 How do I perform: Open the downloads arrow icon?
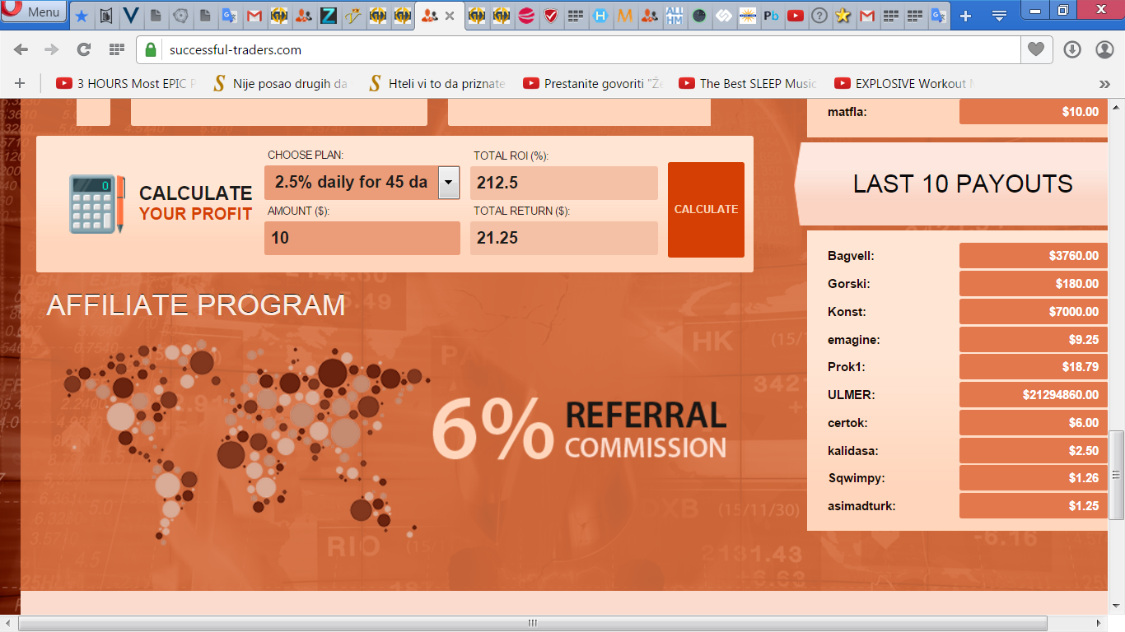click(1071, 50)
